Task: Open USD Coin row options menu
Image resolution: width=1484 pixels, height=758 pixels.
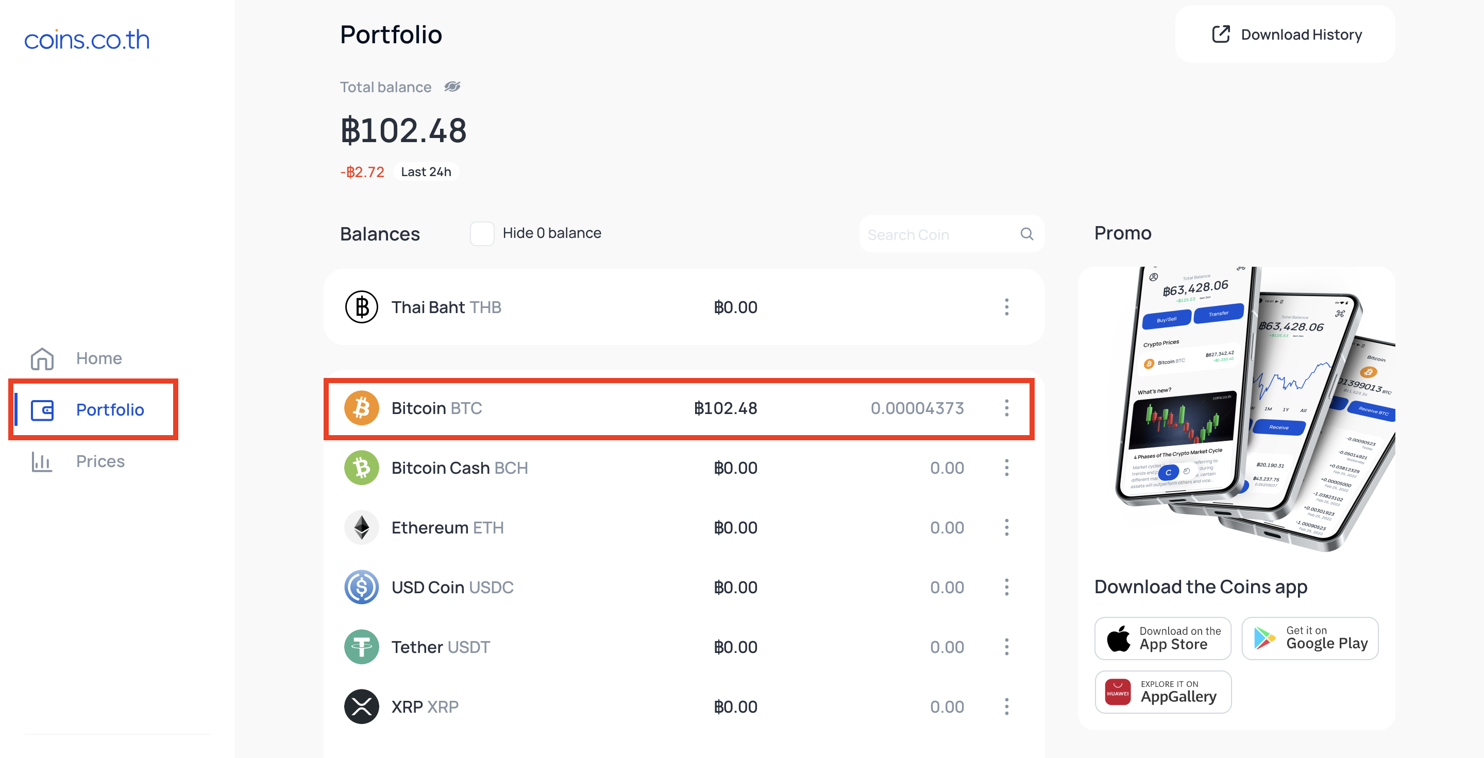Action: [x=1006, y=587]
